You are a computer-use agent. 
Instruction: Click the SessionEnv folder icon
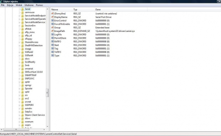click(22, 25)
